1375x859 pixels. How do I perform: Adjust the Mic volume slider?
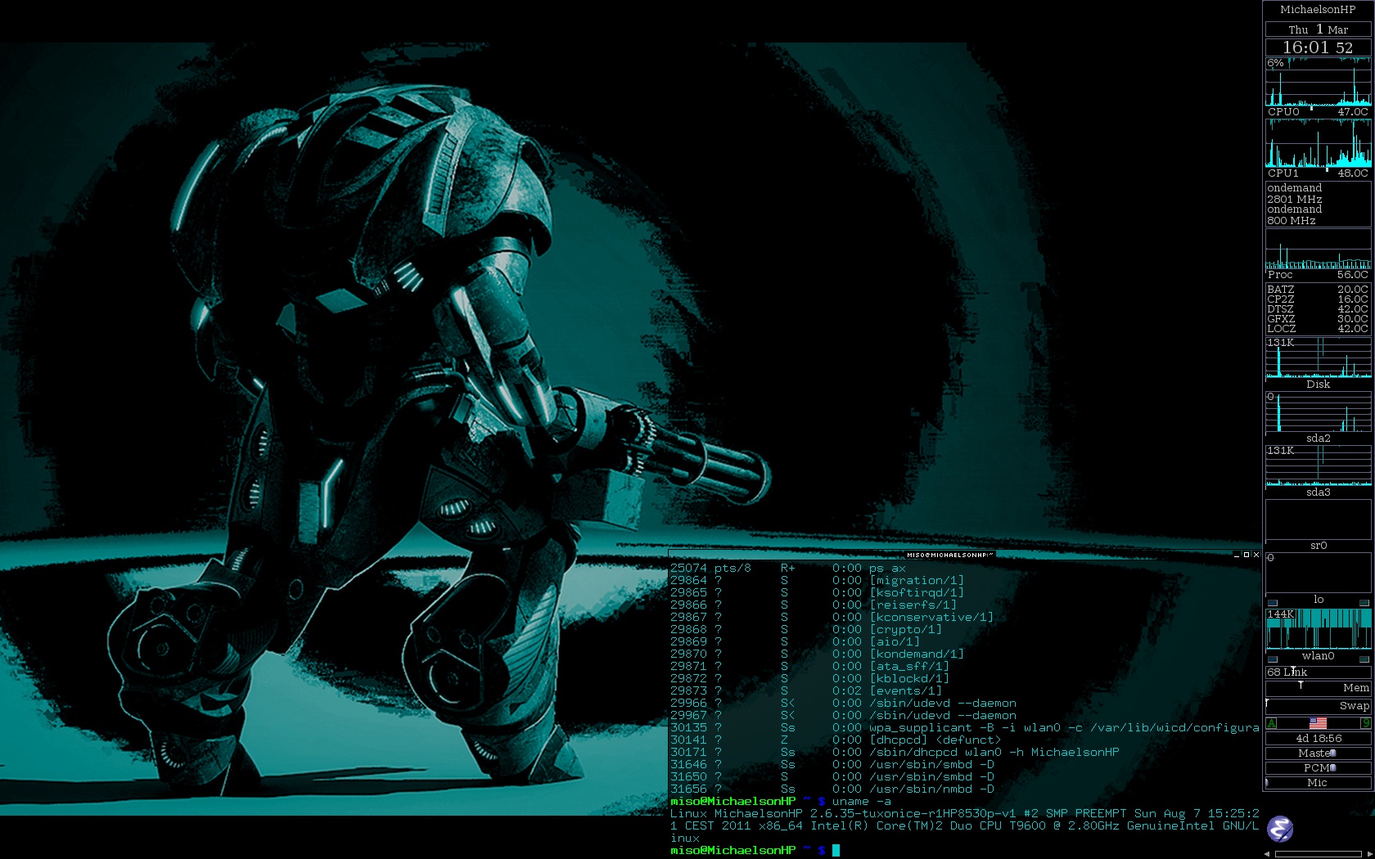(1318, 783)
